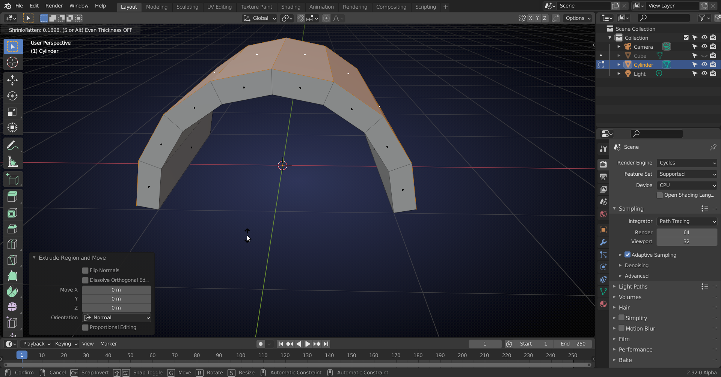Choose the Spin tool

(x=12, y=292)
